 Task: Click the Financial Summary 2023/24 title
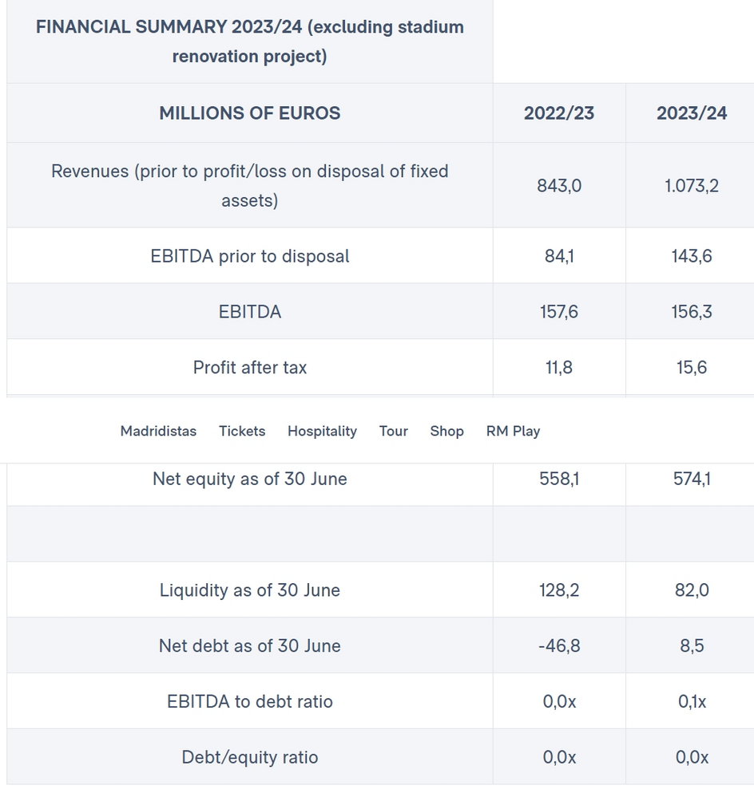point(250,41)
